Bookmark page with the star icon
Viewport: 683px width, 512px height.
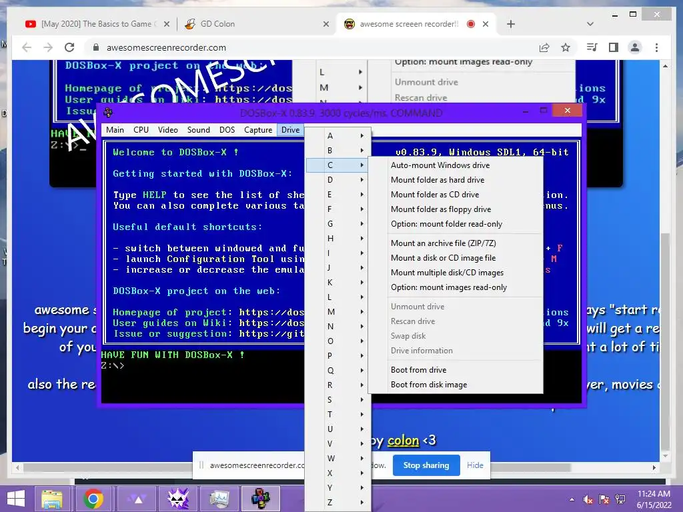pos(566,47)
